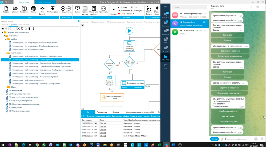Start the Запуск run icon
The image size is (266, 147).
114,10
